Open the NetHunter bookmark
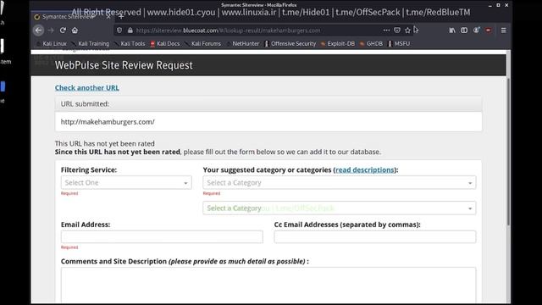 pyautogui.click(x=242, y=43)
